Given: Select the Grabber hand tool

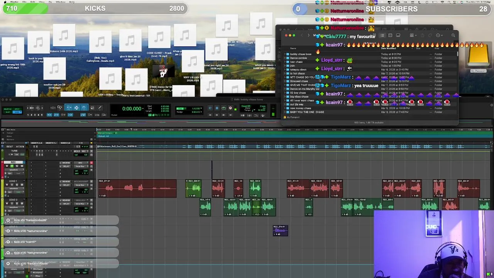Looking at the screenshot, I should click(84, 108).
